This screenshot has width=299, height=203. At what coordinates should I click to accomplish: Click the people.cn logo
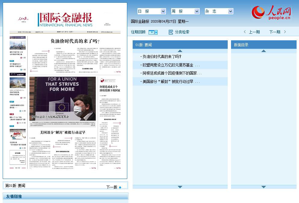pyautogui.click(x=271, y=13)
